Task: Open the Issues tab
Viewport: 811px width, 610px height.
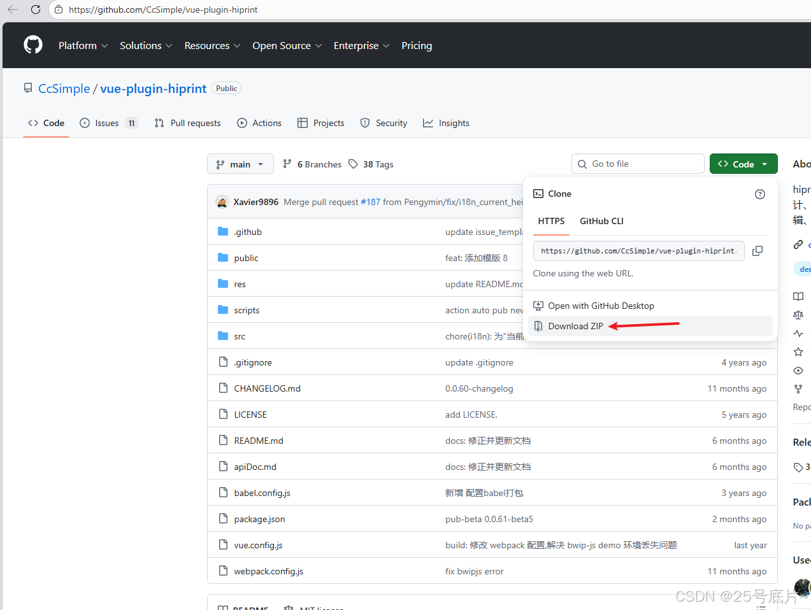Action: (x=108, y=123)
